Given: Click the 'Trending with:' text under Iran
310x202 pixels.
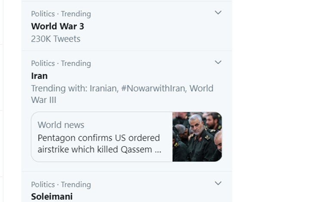Looking at the screenshot, I should 59,89.
